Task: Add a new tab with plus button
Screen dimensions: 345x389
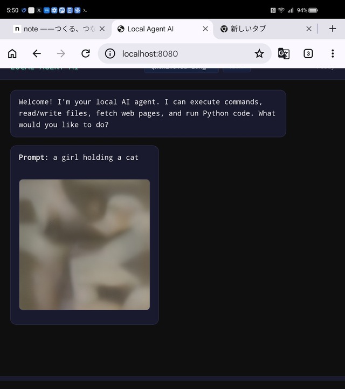Action: click(332, 29)
